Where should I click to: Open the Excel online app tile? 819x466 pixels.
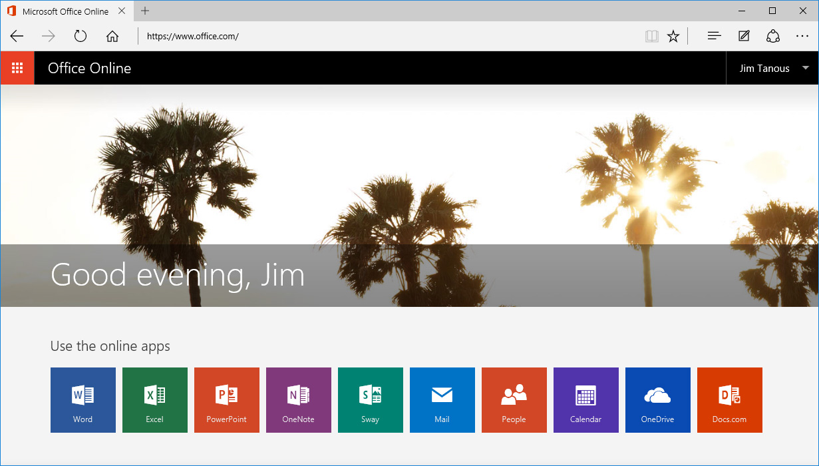click(x=155, y=400)
